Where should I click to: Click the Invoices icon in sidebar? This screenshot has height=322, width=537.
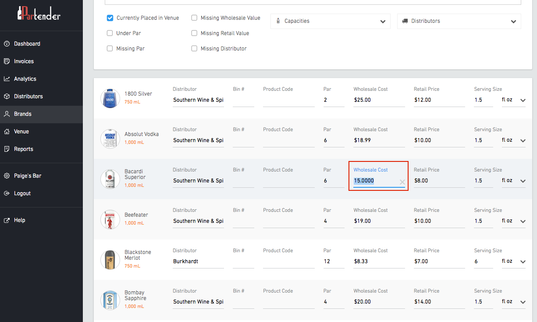tap(7, 61)
